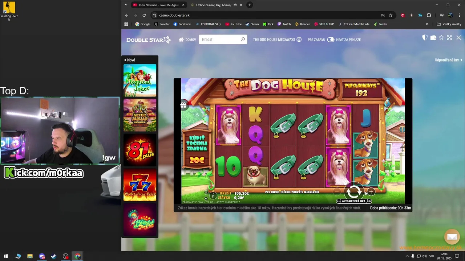
Task: Open Všetky záložky bookmarks folder
Action: [x=449, y=24]
